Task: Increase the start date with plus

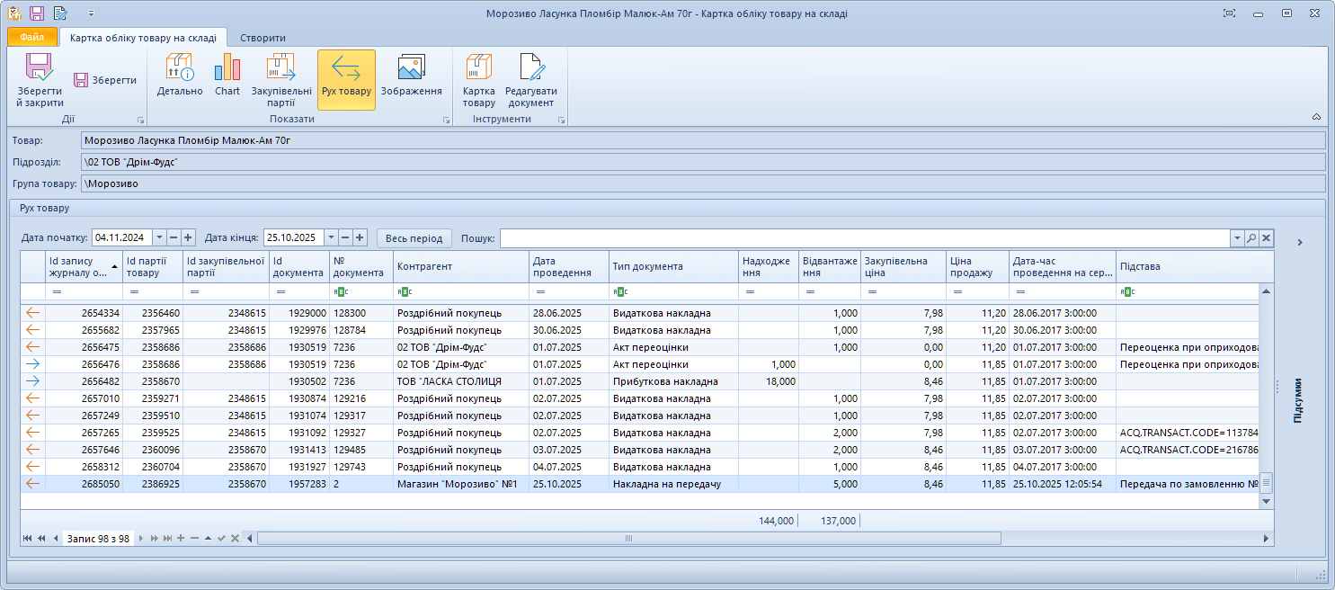Action: [188, 237]
